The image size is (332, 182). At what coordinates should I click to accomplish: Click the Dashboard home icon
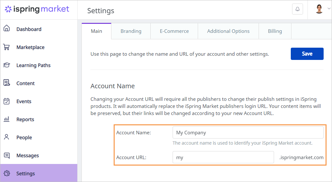(6, 29)
